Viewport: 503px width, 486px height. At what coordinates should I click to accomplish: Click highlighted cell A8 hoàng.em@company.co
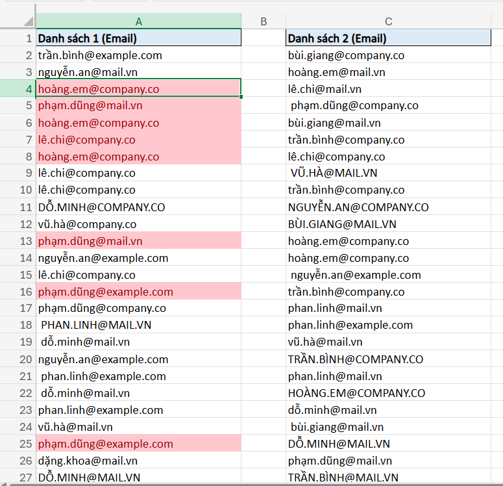coord(139,157)
